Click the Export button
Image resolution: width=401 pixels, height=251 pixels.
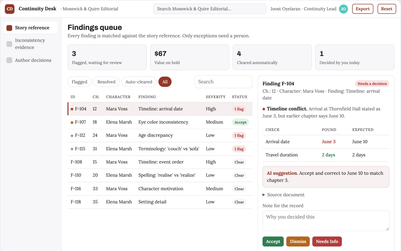[x=363, y=9]
